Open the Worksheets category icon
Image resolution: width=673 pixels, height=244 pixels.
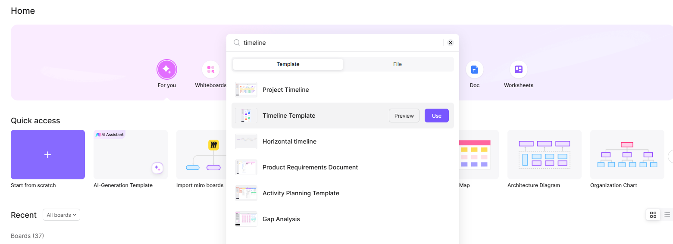(x=519, y=69)
